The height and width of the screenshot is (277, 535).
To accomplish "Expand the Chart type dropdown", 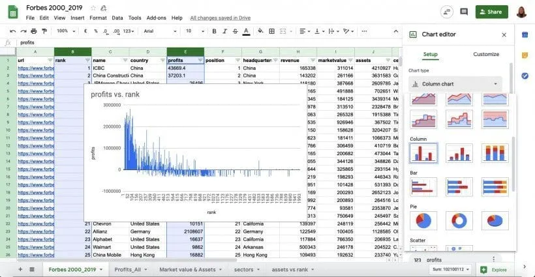I will (x=455, y=83).
